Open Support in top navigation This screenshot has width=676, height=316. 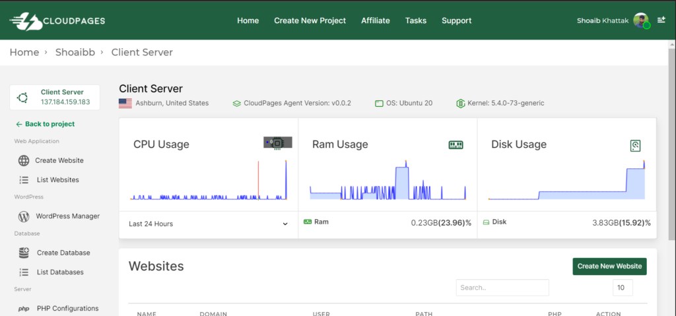coord(457,20)
